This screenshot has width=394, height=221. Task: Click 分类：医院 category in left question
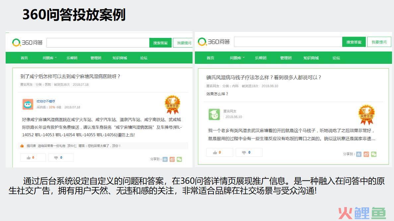point(43,84)
